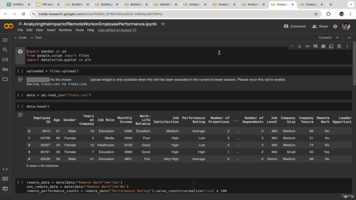The height and width of the screenshot is (200, 356).
Task: Click the Connect button
Action: point(325,38)
